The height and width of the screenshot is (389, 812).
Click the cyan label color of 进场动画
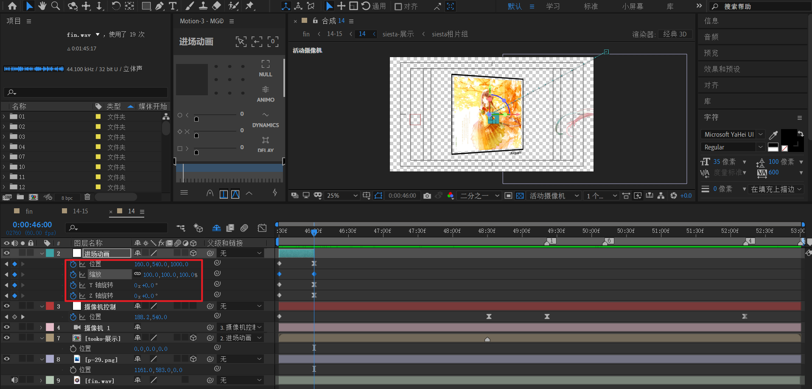point(50,253)
